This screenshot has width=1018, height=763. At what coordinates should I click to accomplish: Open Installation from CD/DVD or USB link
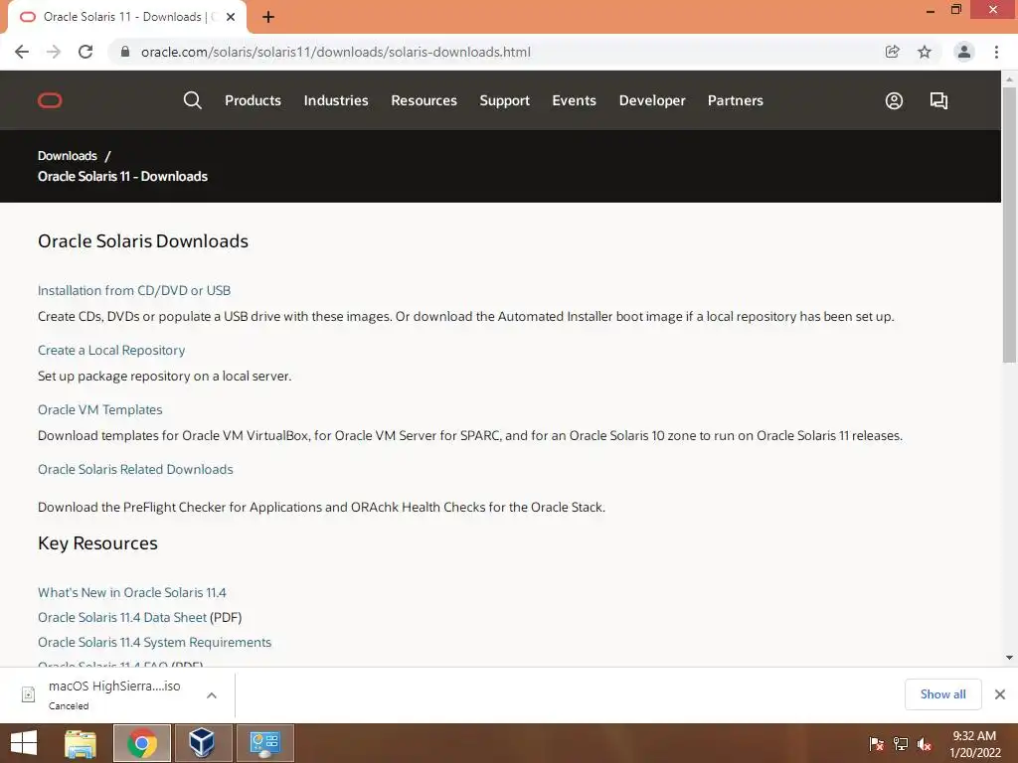click(x=134, y=291)
